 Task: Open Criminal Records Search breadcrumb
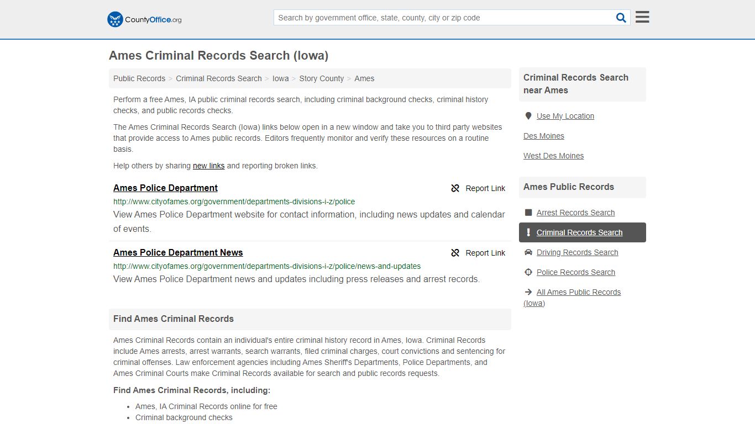tap(219, 78)
